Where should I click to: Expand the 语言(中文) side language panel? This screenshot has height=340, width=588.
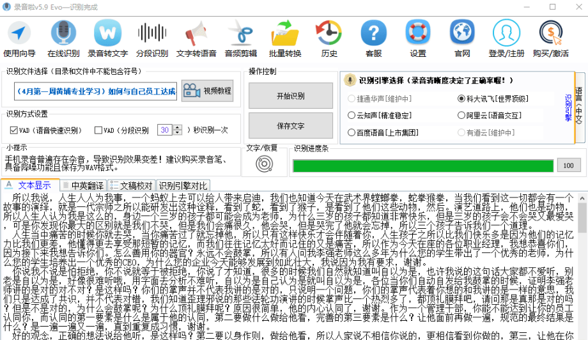click(579, 107)
